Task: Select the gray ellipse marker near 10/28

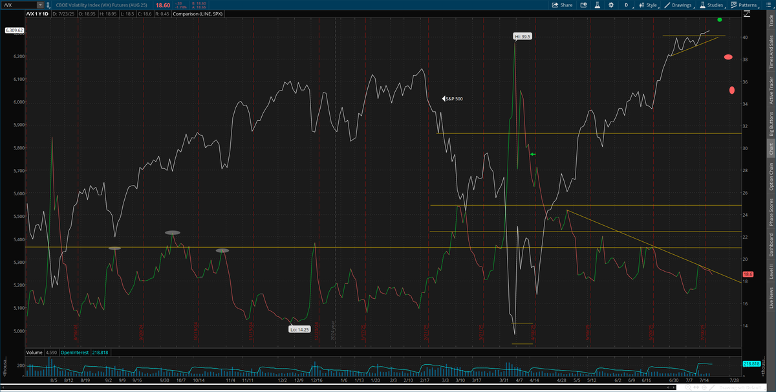Action: 222,250
